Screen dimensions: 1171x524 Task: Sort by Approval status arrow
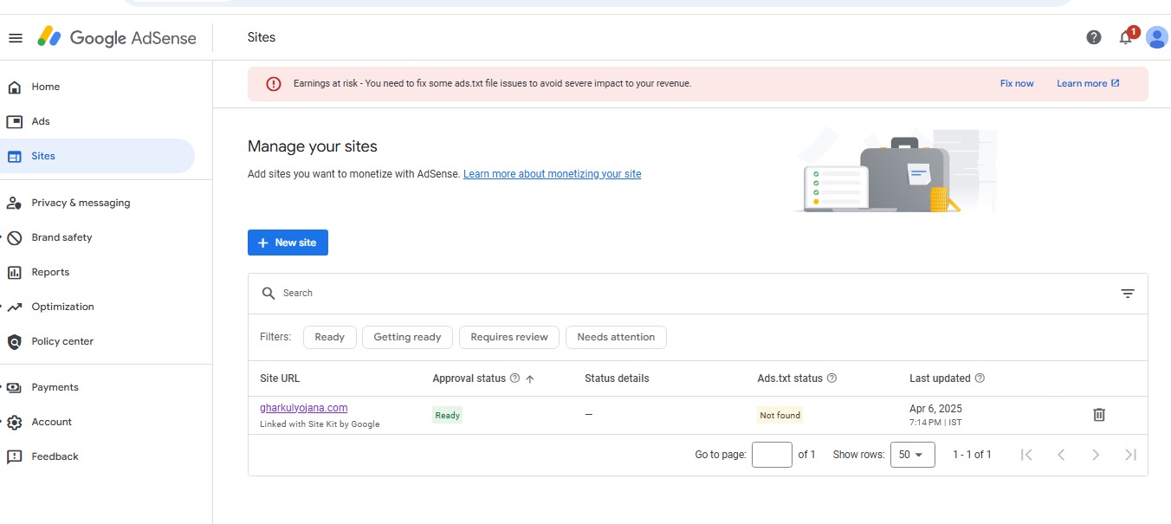point(530,378)
